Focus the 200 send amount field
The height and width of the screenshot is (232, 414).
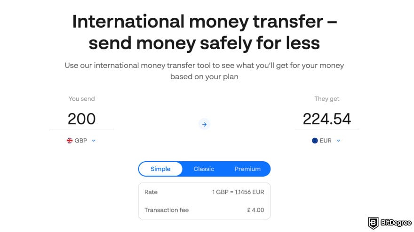(81, 119)
